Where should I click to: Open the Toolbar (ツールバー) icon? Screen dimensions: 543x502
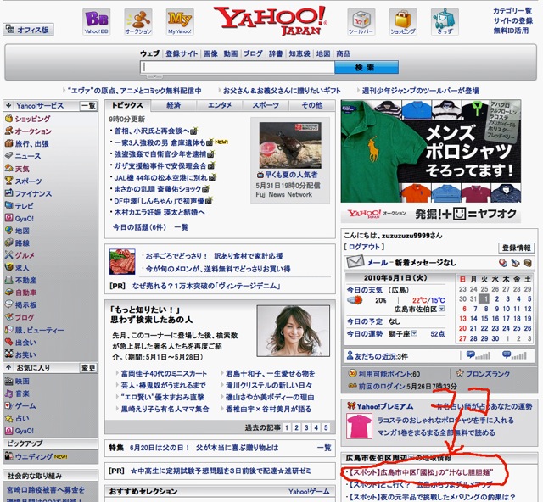tap(361, 21)
